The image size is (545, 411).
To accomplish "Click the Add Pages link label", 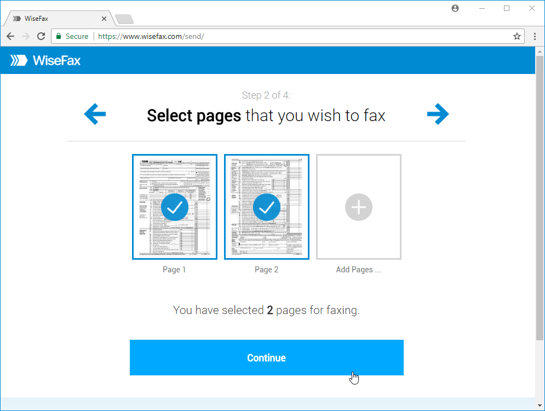I will (358, 269).
